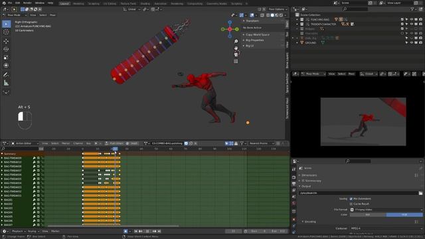This screenshot has height=239, width=425.
Task: Open the Pose Options dropdown
Action: coord(278,9)
